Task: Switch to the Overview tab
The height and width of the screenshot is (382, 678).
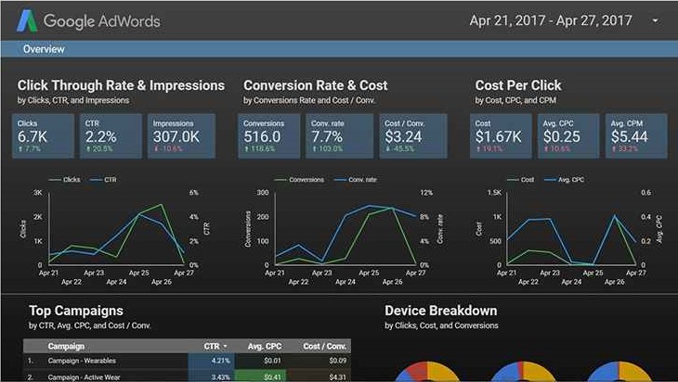Action: pos(44,48)
